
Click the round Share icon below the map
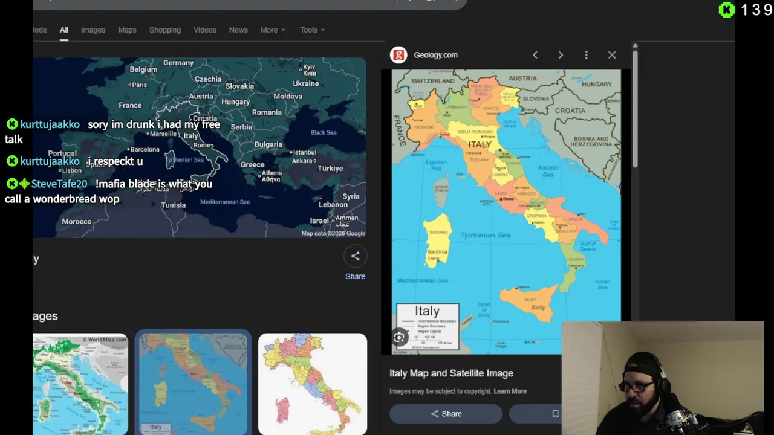pos(355,256)
